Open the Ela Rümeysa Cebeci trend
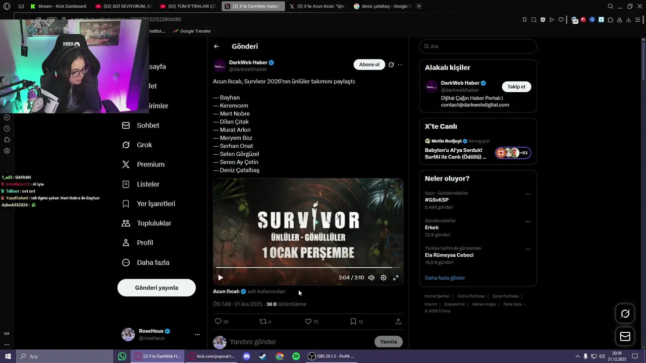The image size is (646, 363). 449,255
